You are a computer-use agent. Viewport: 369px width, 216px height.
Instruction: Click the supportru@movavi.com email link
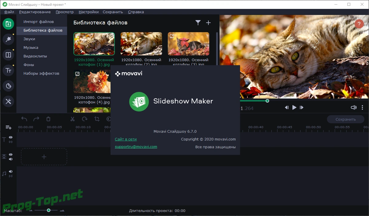[x=136, y=147]
